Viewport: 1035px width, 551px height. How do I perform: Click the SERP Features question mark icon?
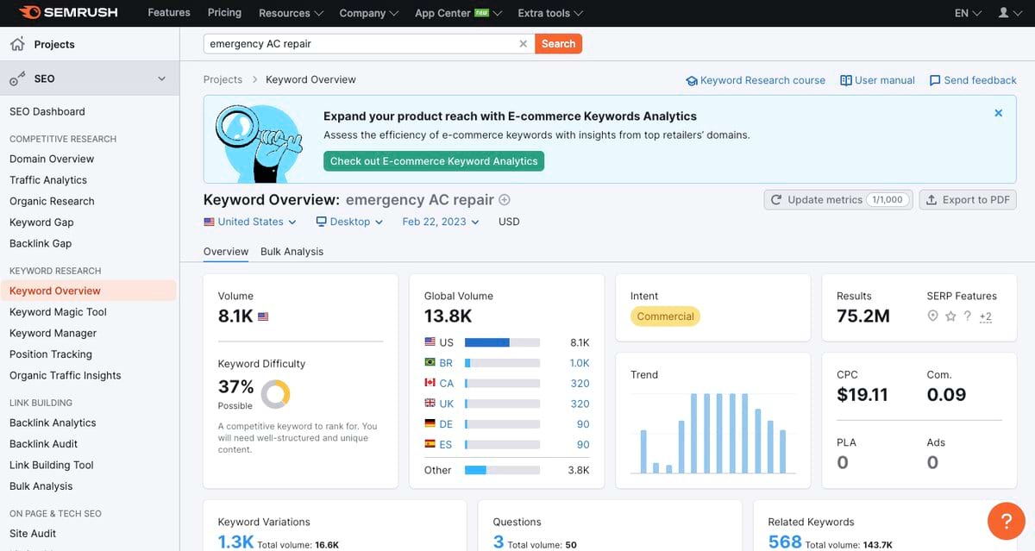tap(968, 316)
